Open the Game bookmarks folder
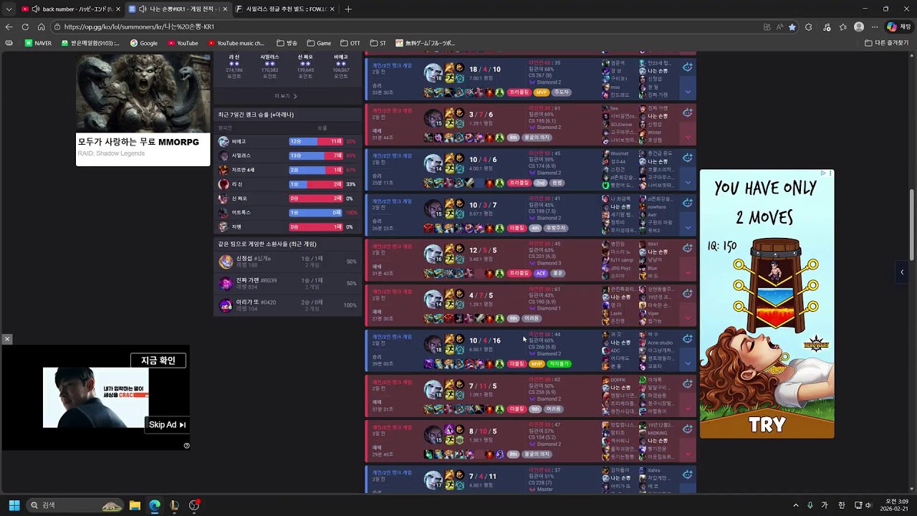Image resolution: width=917 pixels, height=516 pixels. point(319,43)
